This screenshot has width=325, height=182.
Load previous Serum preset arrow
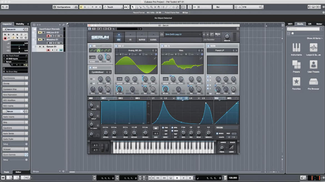[204, 34]
